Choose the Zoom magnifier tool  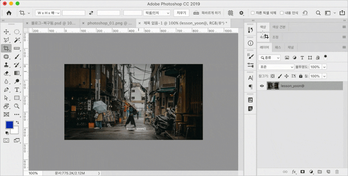click(x=17, y=106)
